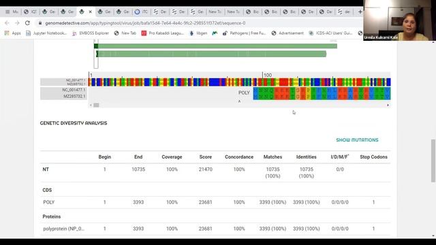The height and width of the screenshot is (245, 436).
Task: View site security lock info
Action: [x=40, y=23]
